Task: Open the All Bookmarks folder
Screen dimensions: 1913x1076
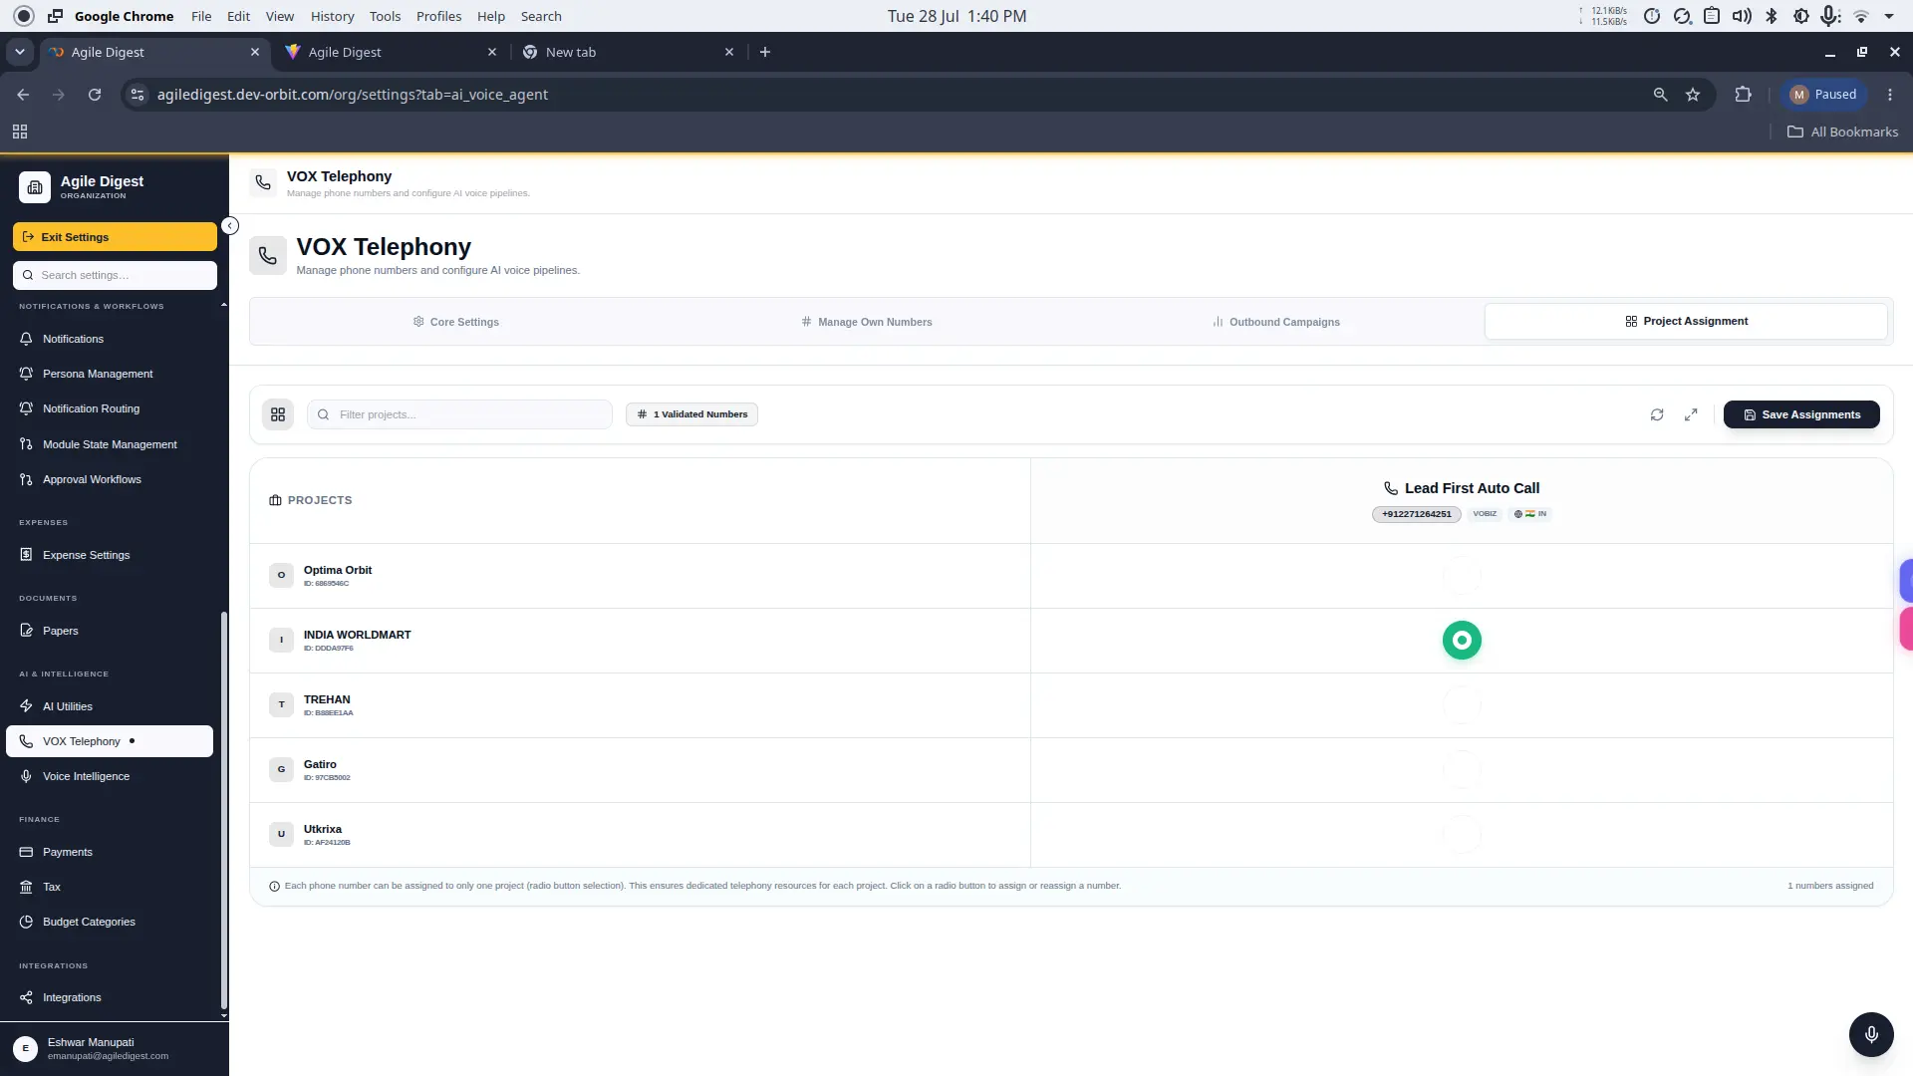Action: click(x=1842, y=132)
